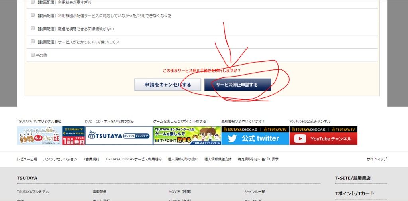Image resolution: width=408 pixels, height=201 pixels.
Task: Open 特定商取引法に基づく表示 link
Action: [x=258, y=159]
